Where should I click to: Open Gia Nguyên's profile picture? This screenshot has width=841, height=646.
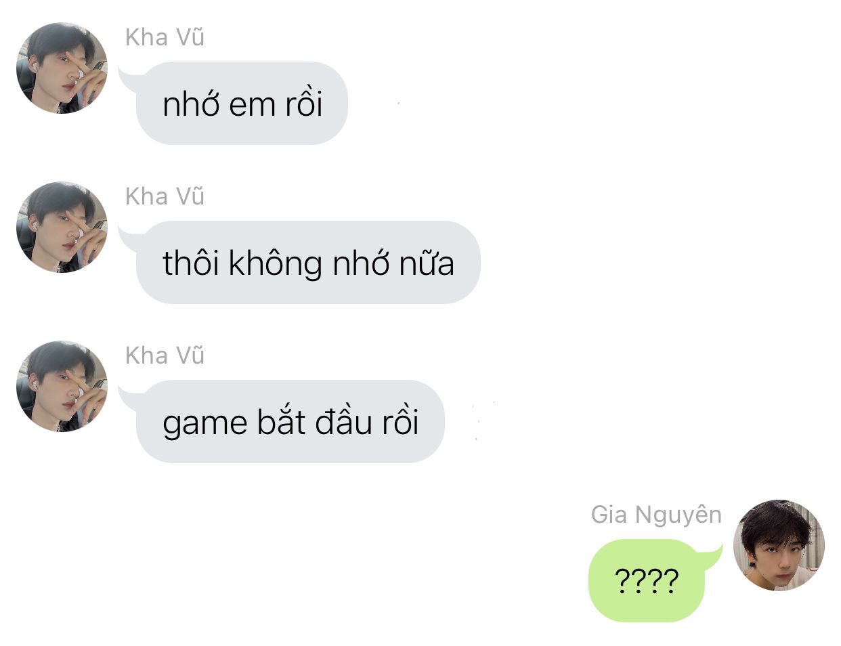pos(779,545)
